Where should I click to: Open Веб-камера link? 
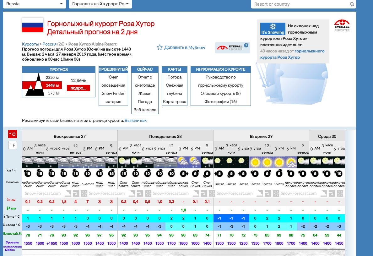(x=145, y=110)
